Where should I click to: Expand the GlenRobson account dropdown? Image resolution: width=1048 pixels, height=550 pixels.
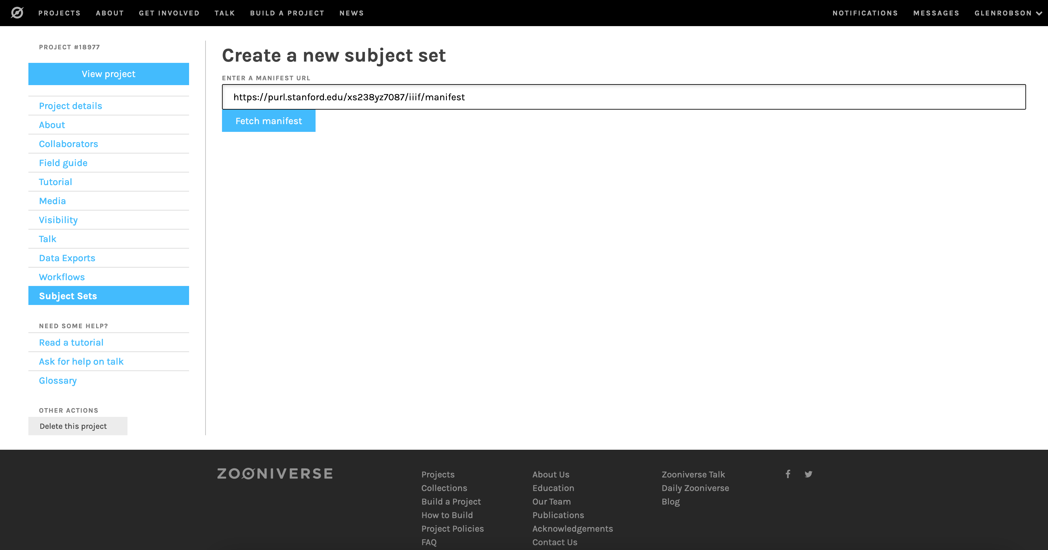pos(1009,13)
